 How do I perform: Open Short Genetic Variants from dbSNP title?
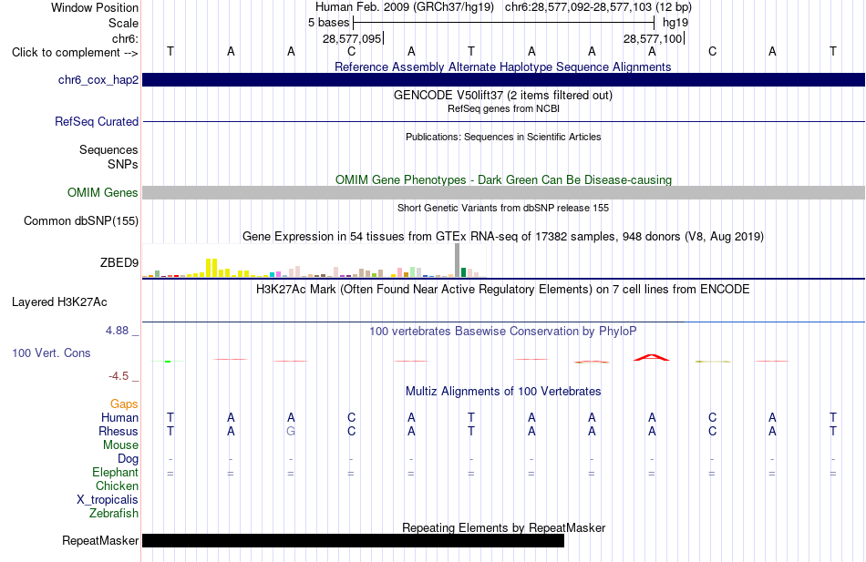(x=503, y=208)
